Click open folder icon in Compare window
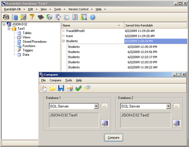The width and height of the screenshot is (189, 147). [x=52, y=88]
